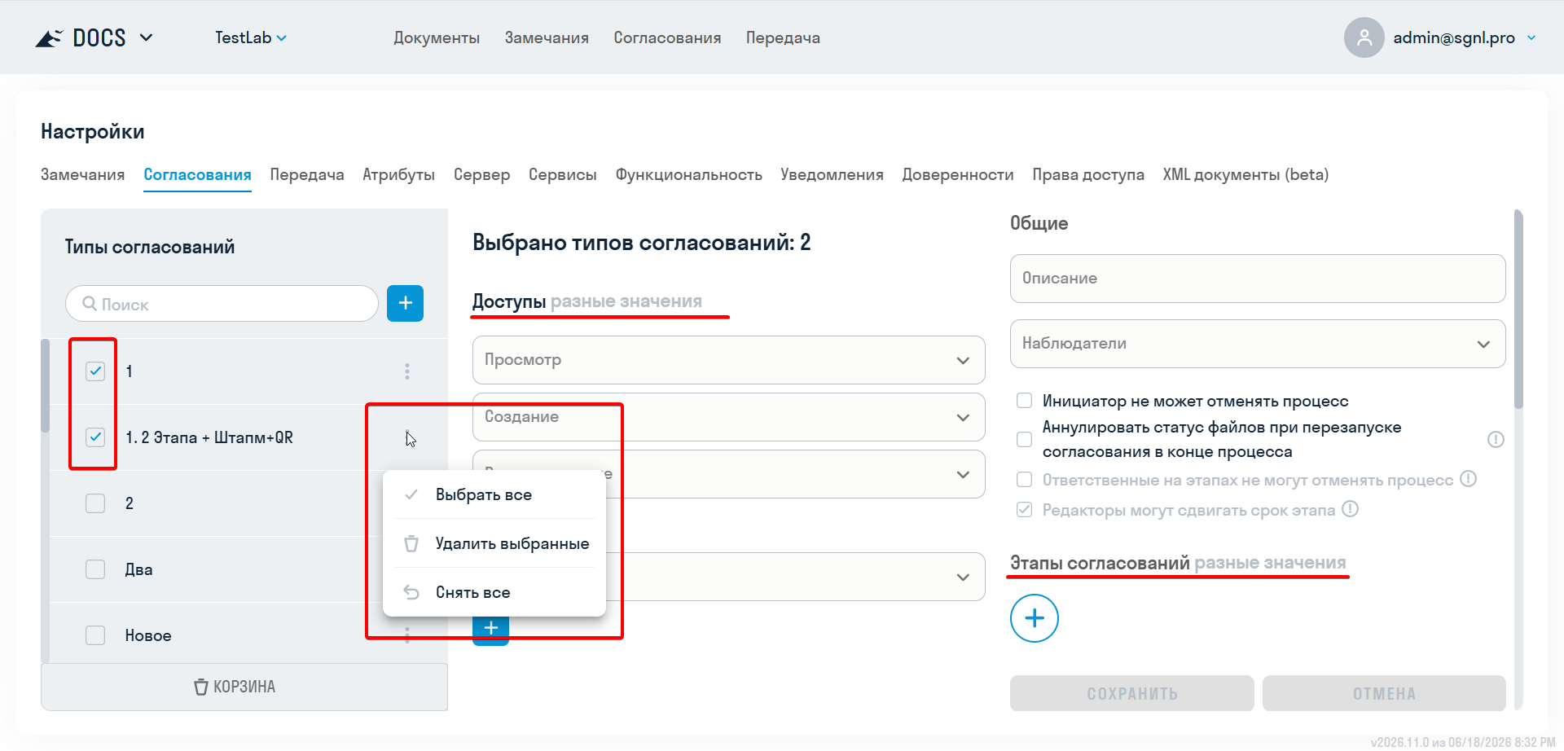Select the row labeled Два

[248, 569]
